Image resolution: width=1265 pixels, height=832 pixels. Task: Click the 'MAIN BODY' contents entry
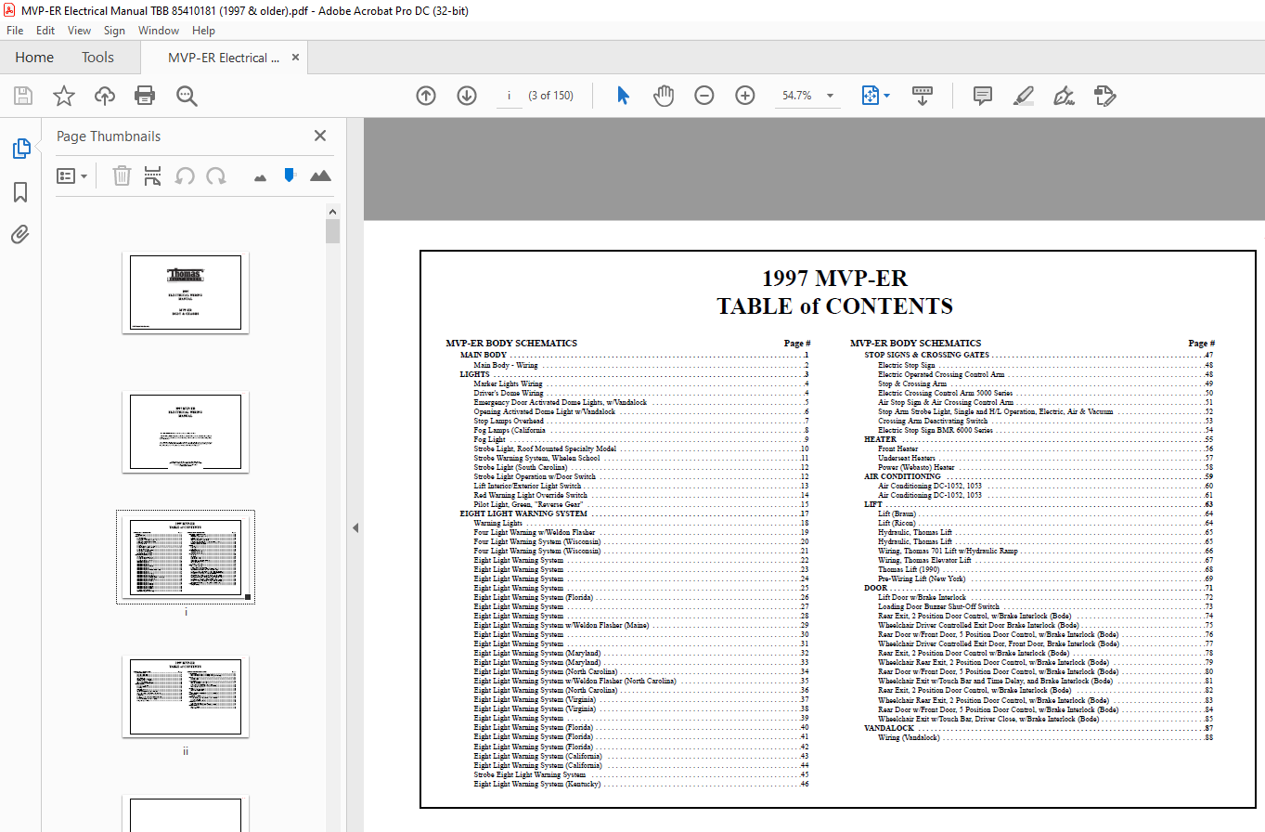click(484, 355)
